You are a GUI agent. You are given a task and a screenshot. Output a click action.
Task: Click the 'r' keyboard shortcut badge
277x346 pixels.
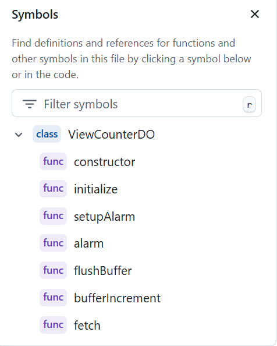point(249,105)
